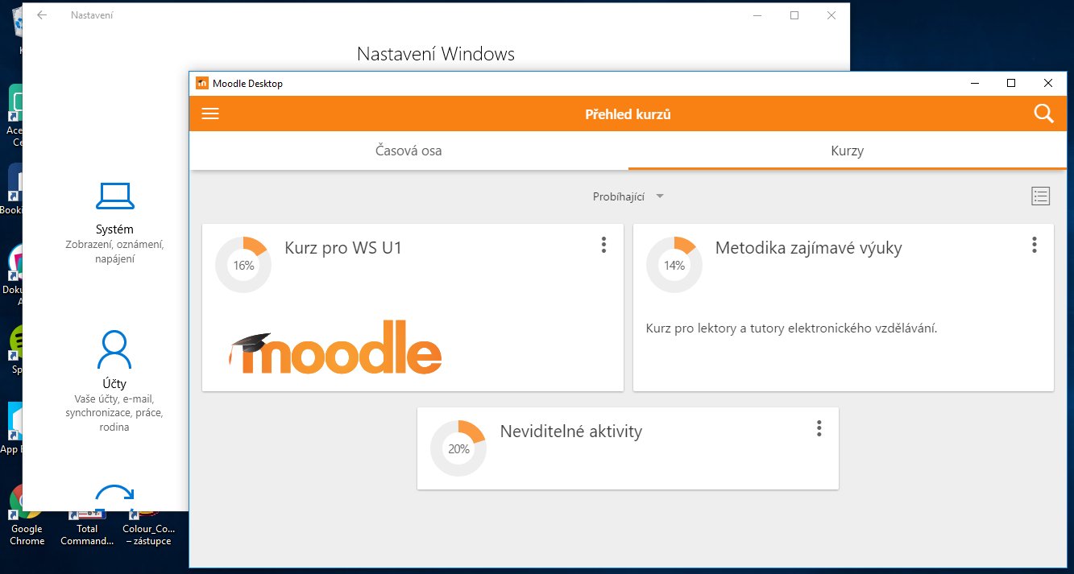Click the Nastavení Windows heading

coord(436,54)
